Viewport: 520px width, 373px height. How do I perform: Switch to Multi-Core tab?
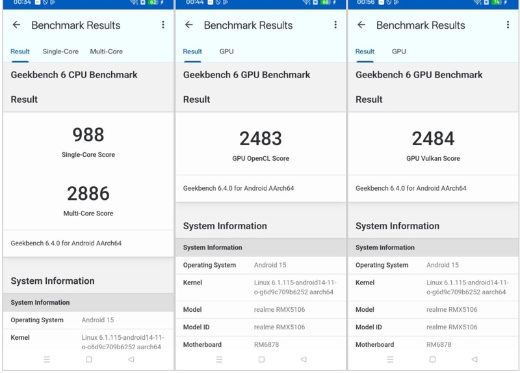click(106, 51)
